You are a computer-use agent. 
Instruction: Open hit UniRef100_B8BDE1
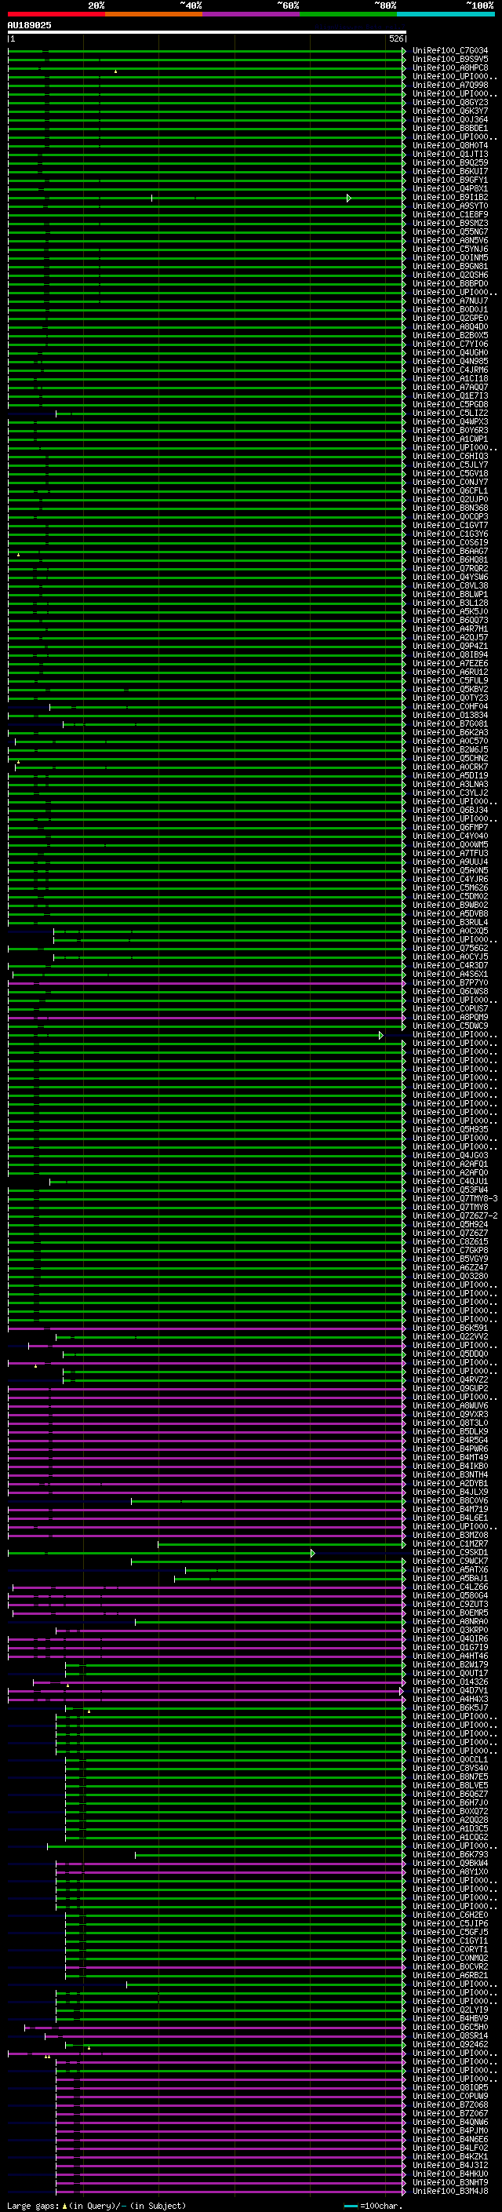pos(450,128)
